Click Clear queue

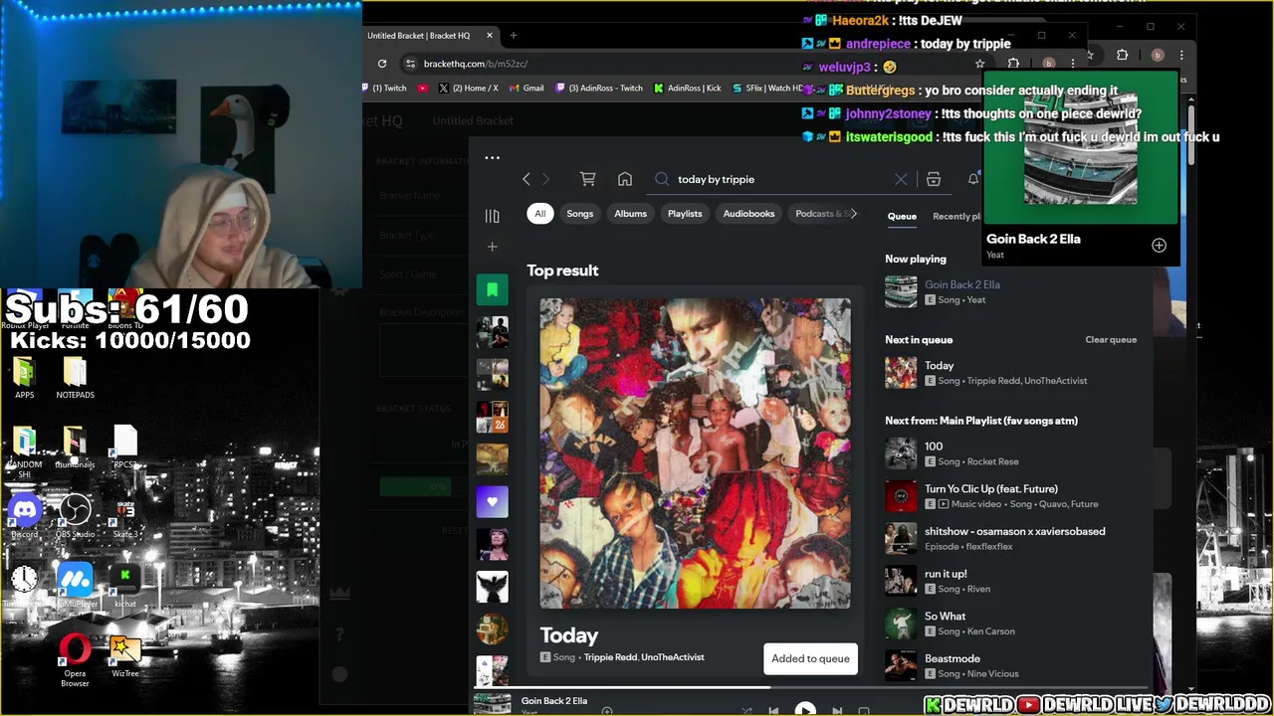click(x=1111, y=340)
